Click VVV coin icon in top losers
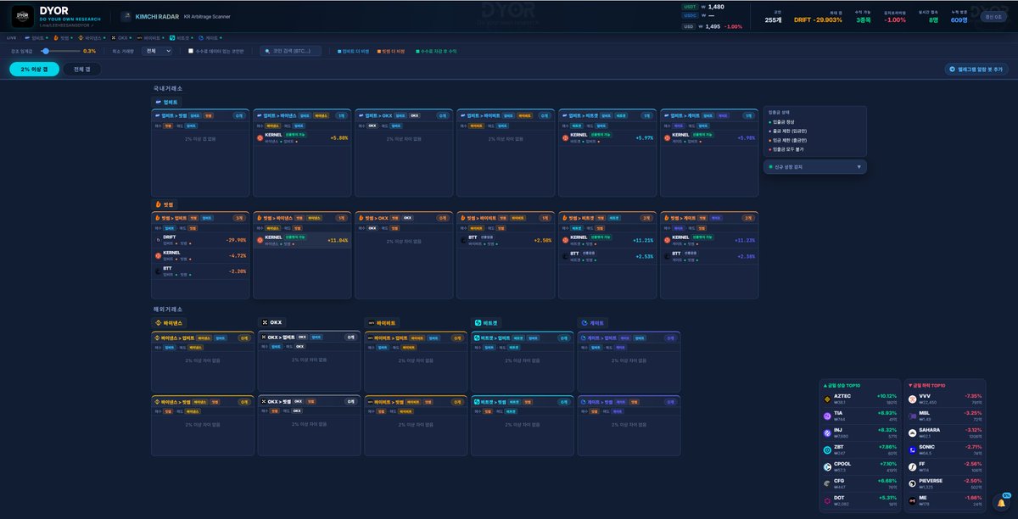 click(x=913, y=399)
